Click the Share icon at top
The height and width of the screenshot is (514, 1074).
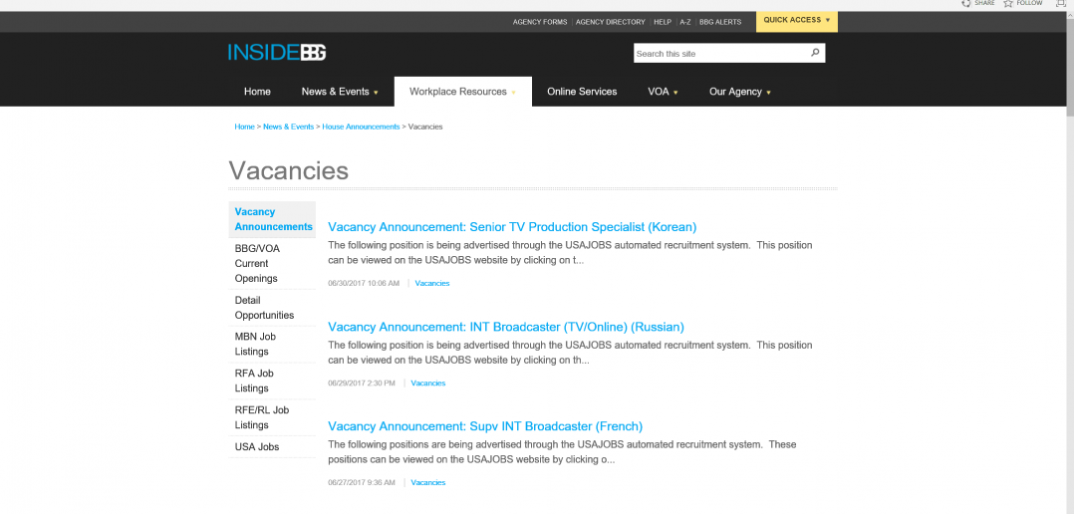(x=965, y=3)
